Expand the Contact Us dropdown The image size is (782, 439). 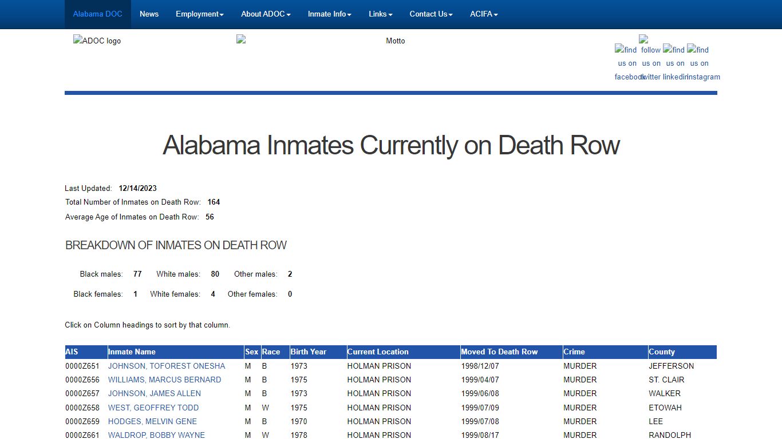point(431,14)
